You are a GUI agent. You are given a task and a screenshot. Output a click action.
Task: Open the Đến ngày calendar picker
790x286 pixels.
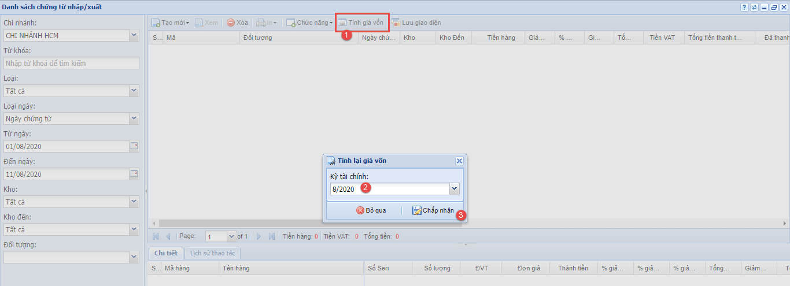coord(134,174)
